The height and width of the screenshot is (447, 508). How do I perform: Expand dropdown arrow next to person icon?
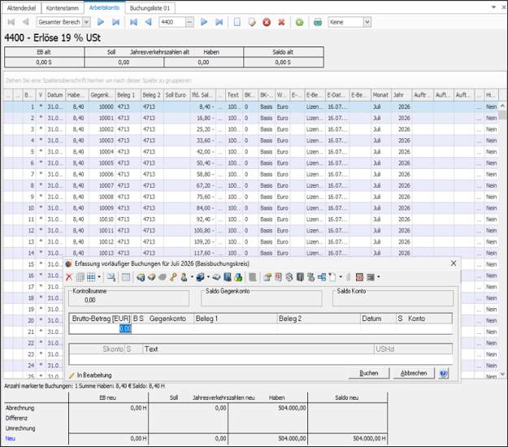click(192, 277)
